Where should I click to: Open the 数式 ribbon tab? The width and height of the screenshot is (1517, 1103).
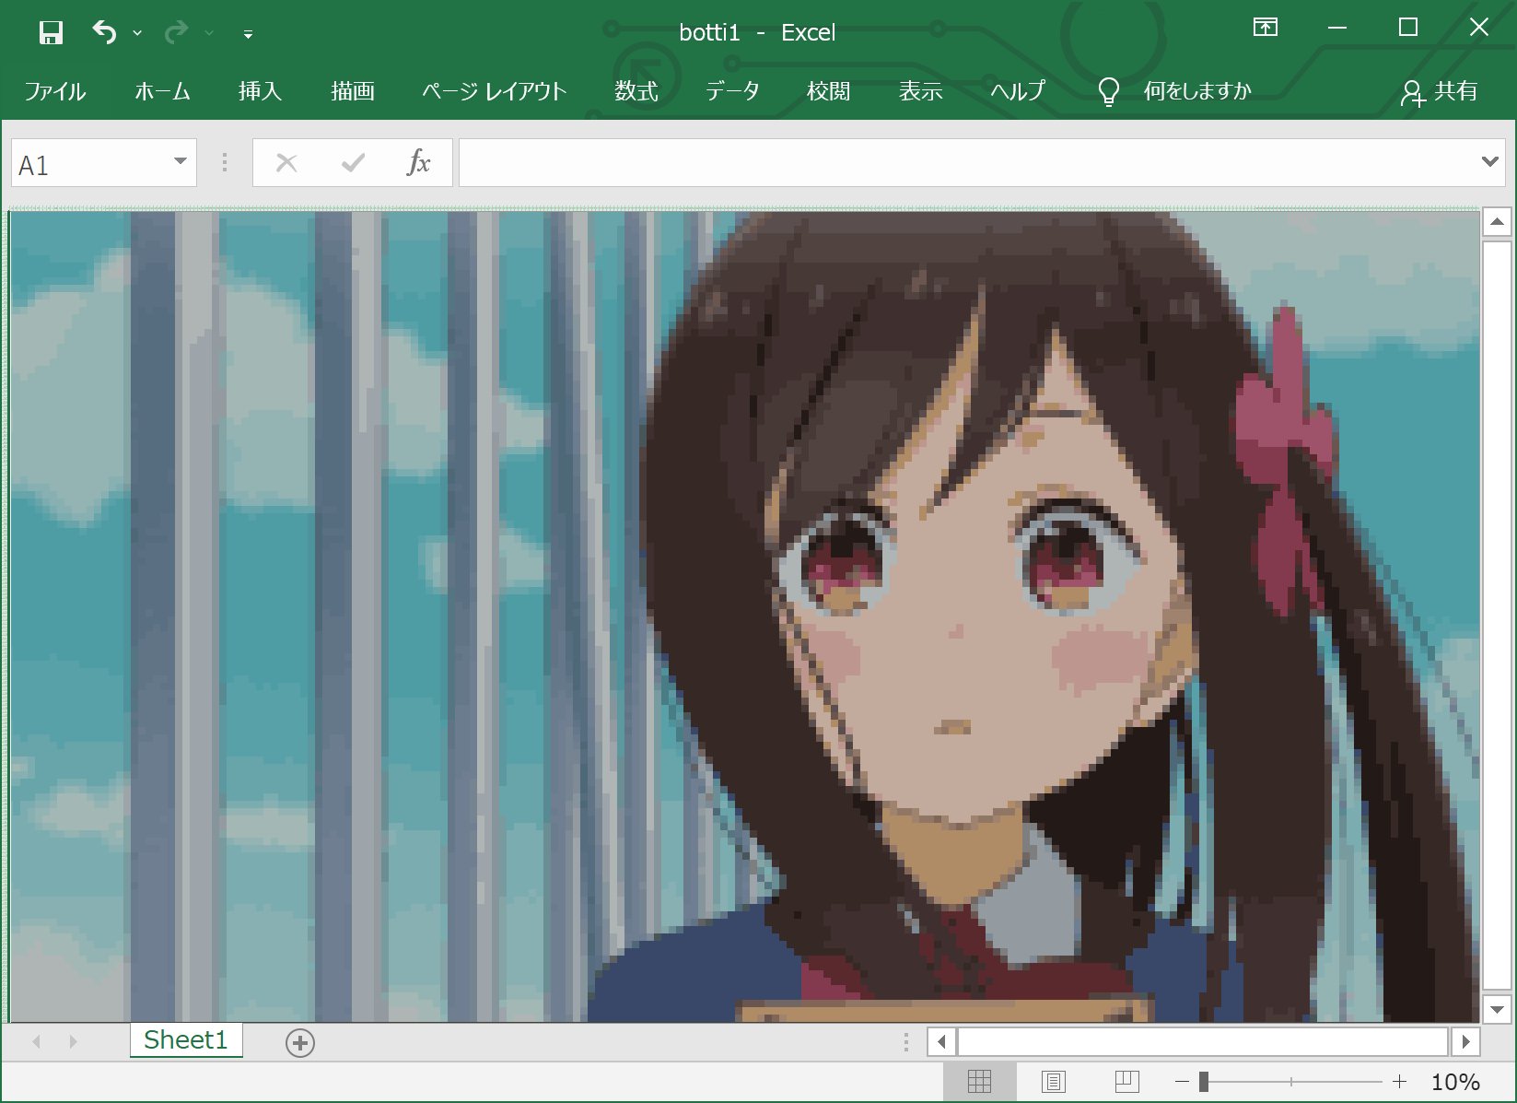click(636, 91)
